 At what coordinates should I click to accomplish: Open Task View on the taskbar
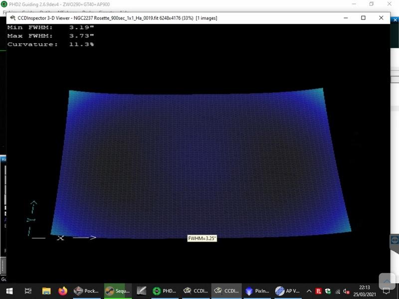[x=28, y=291]
